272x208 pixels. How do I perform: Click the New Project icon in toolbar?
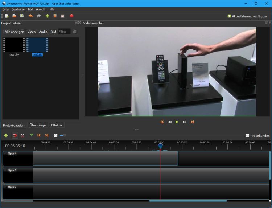click(7, 16)
